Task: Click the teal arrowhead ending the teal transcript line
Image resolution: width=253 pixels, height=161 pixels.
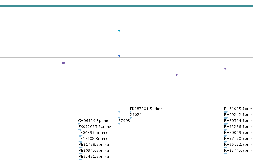Action: click(x=119, y=31)
